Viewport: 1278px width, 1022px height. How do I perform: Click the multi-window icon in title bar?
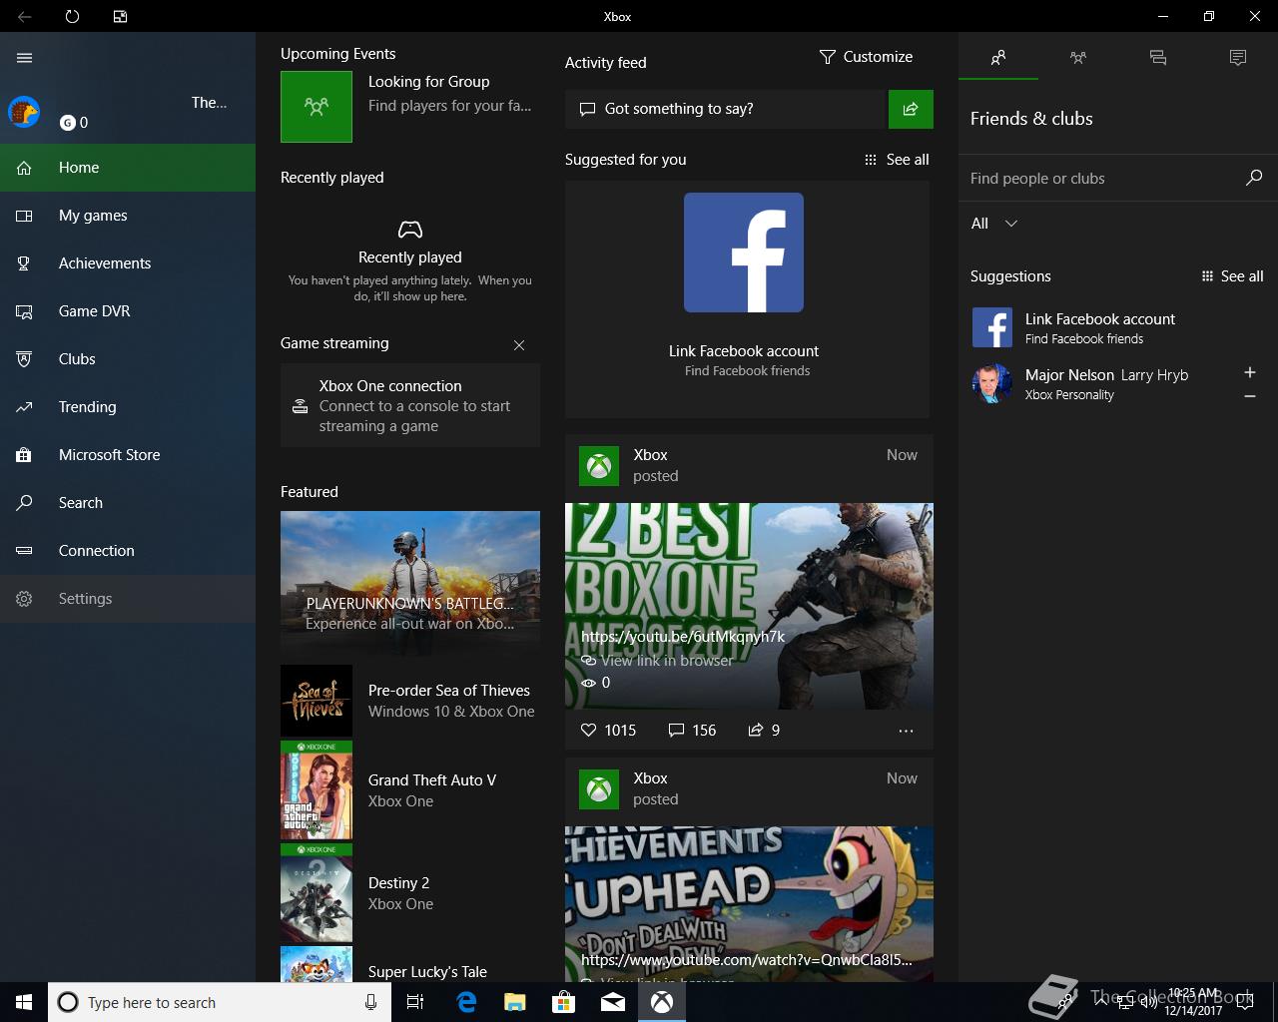120,16
